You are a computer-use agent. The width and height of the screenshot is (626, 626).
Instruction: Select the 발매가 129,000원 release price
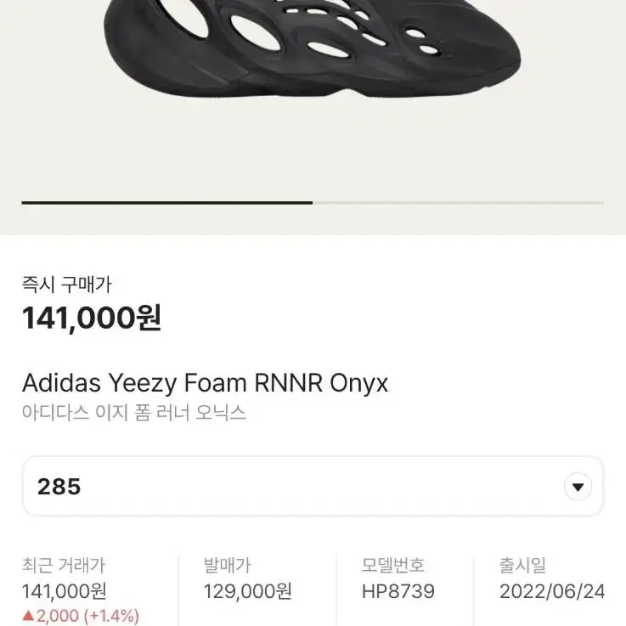[x=247, y=578]
